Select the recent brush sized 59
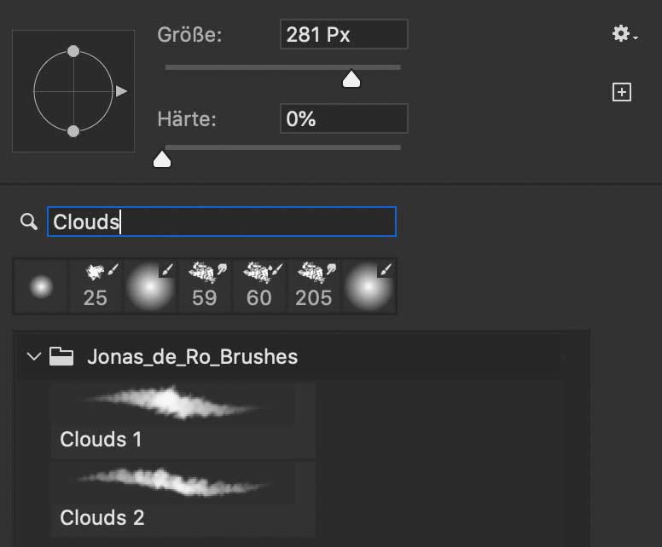 click(205, 287)
